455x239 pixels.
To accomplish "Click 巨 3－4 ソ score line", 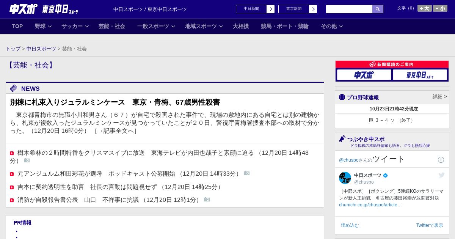I will coord(392,120).
